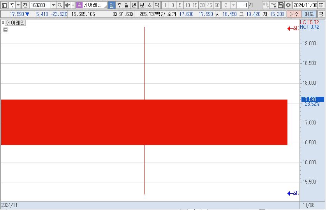Image resolution: width=326 pixels, height=210 pixels.
Task: Click the speaker sound alert icon
Action: (x=67, y=5)
